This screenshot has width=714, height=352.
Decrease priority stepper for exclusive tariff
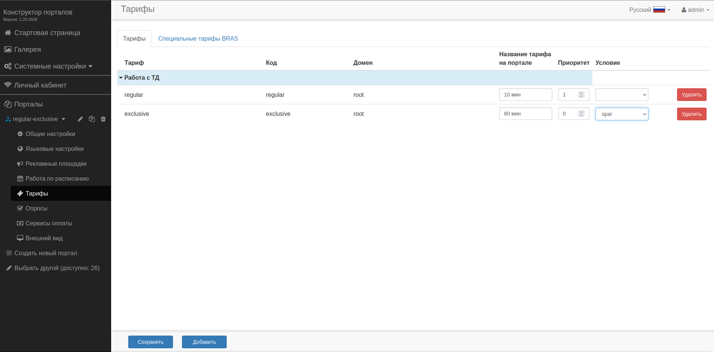click(x=581, y=115)
